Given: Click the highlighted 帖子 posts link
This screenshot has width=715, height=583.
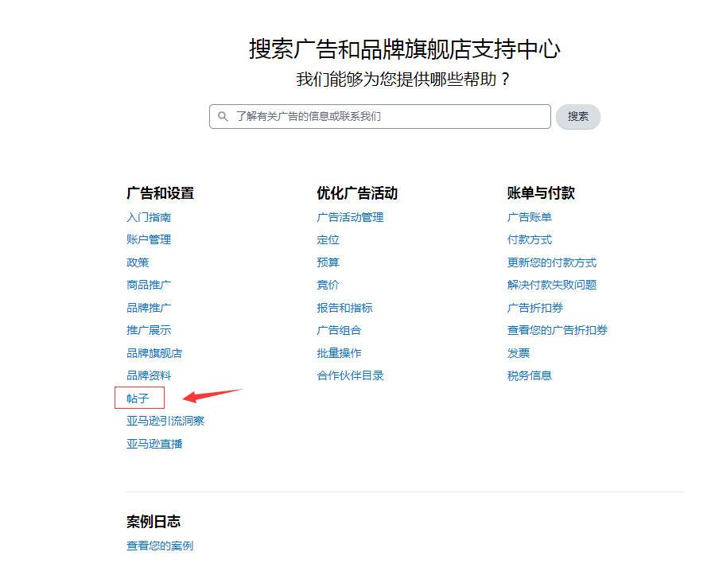Looking at the screenshot, I should tap(138, 397).
